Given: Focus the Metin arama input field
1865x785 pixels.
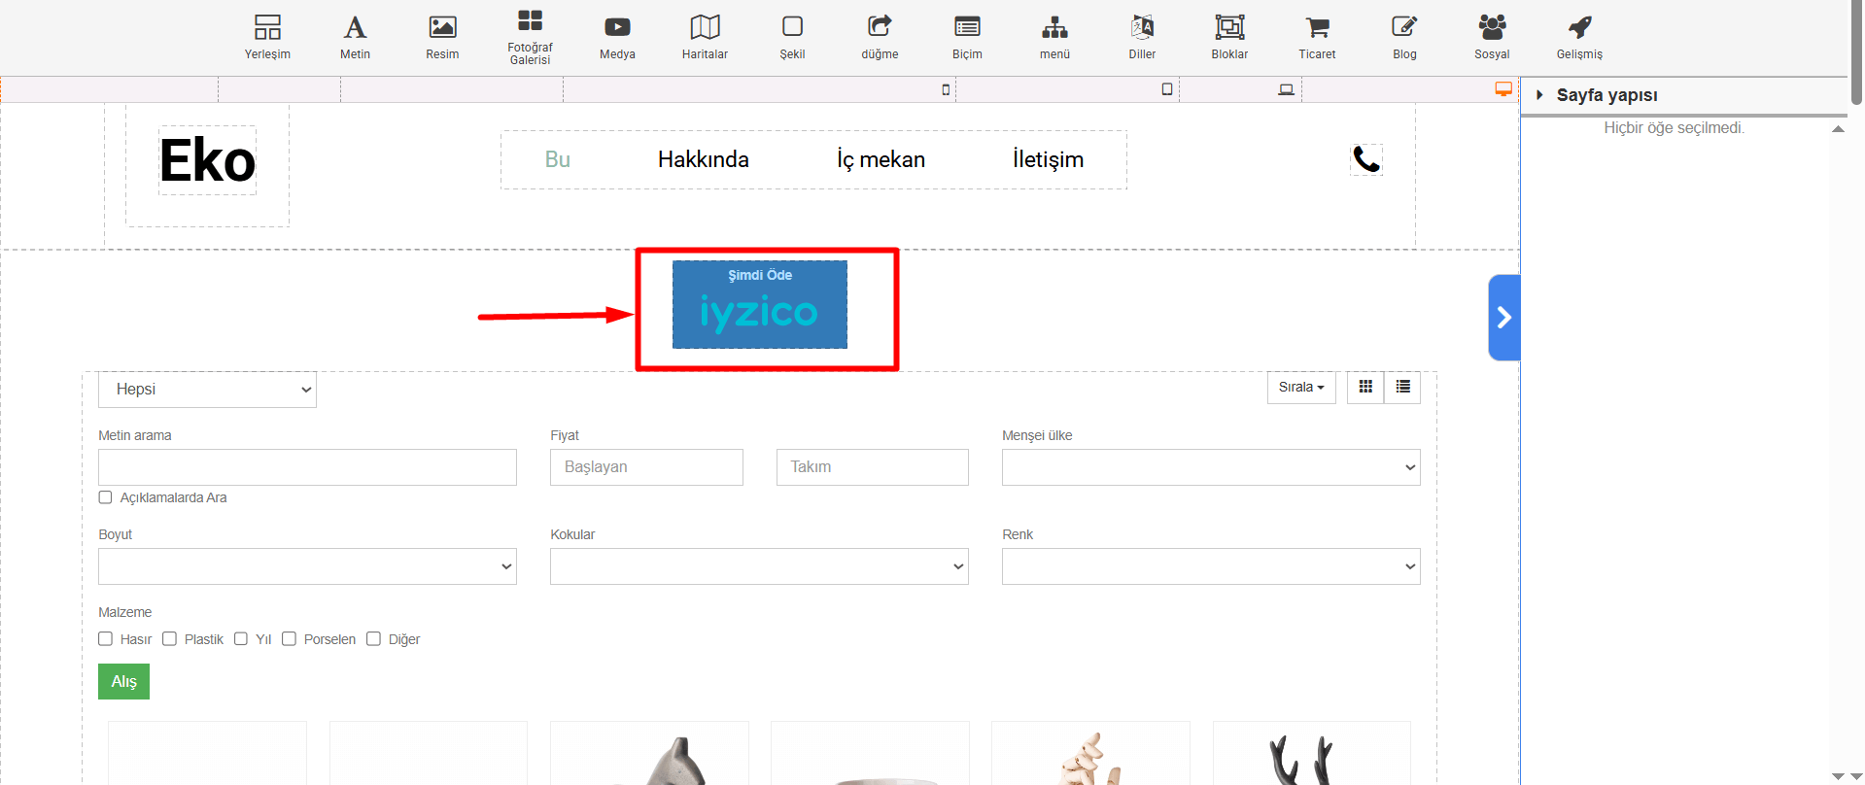Looking at the screenshot, I should click(x=307, y=467).
